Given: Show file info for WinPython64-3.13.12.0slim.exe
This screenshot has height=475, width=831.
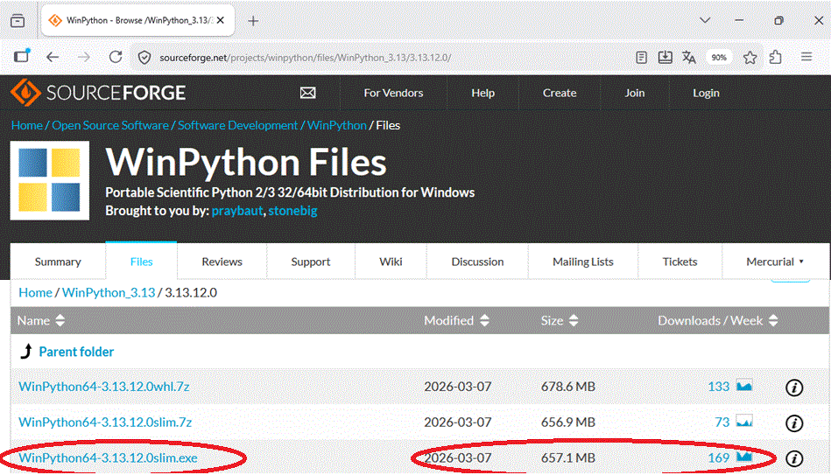Looking at the screenshot, I should pos(794,458).
